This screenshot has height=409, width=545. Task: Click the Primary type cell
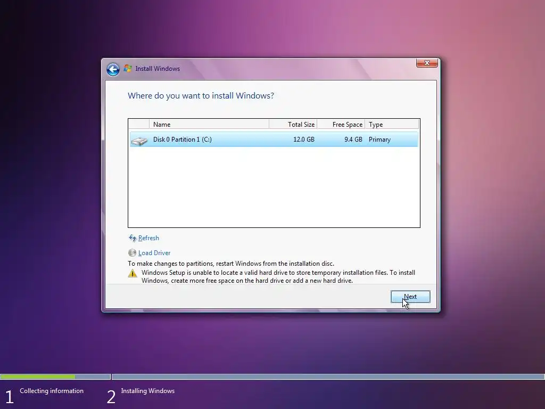(x=379, y=140)
